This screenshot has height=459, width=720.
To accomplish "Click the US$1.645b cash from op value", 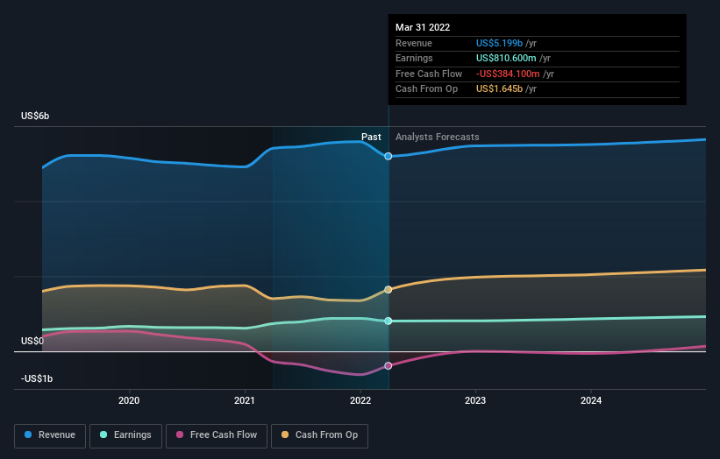I will point(499,89).
